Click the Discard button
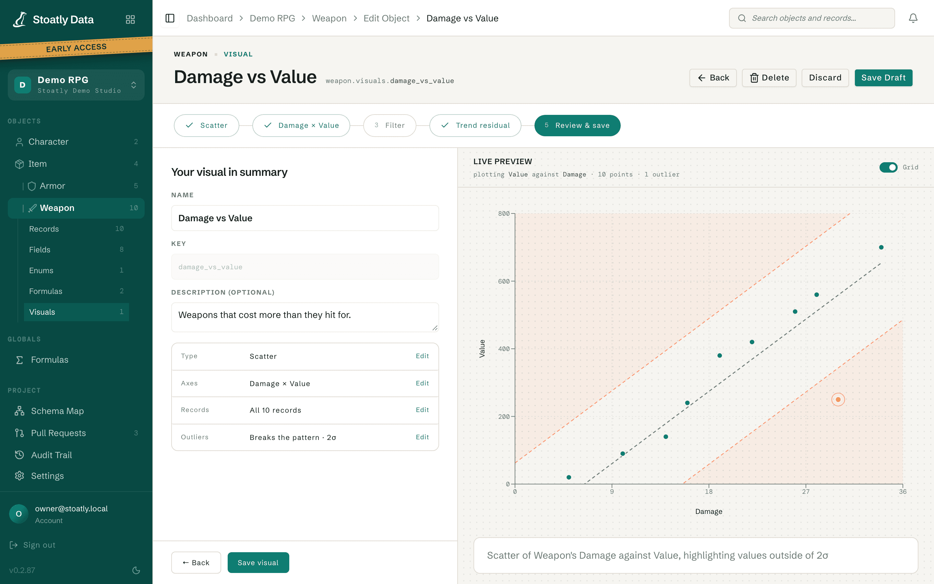Viewport: 934px width, 584px height. [825, 78]
